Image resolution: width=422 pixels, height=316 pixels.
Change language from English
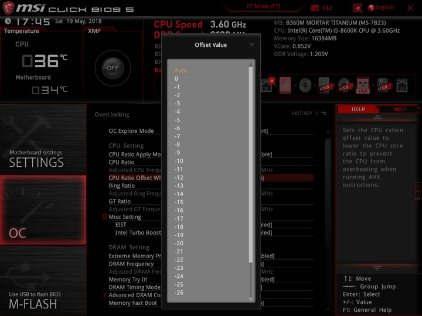pos(381,8)
